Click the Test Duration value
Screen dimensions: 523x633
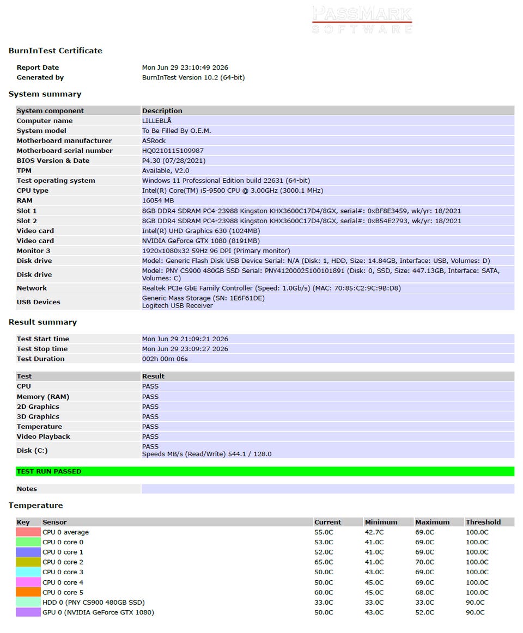click(x=165, y=359)
